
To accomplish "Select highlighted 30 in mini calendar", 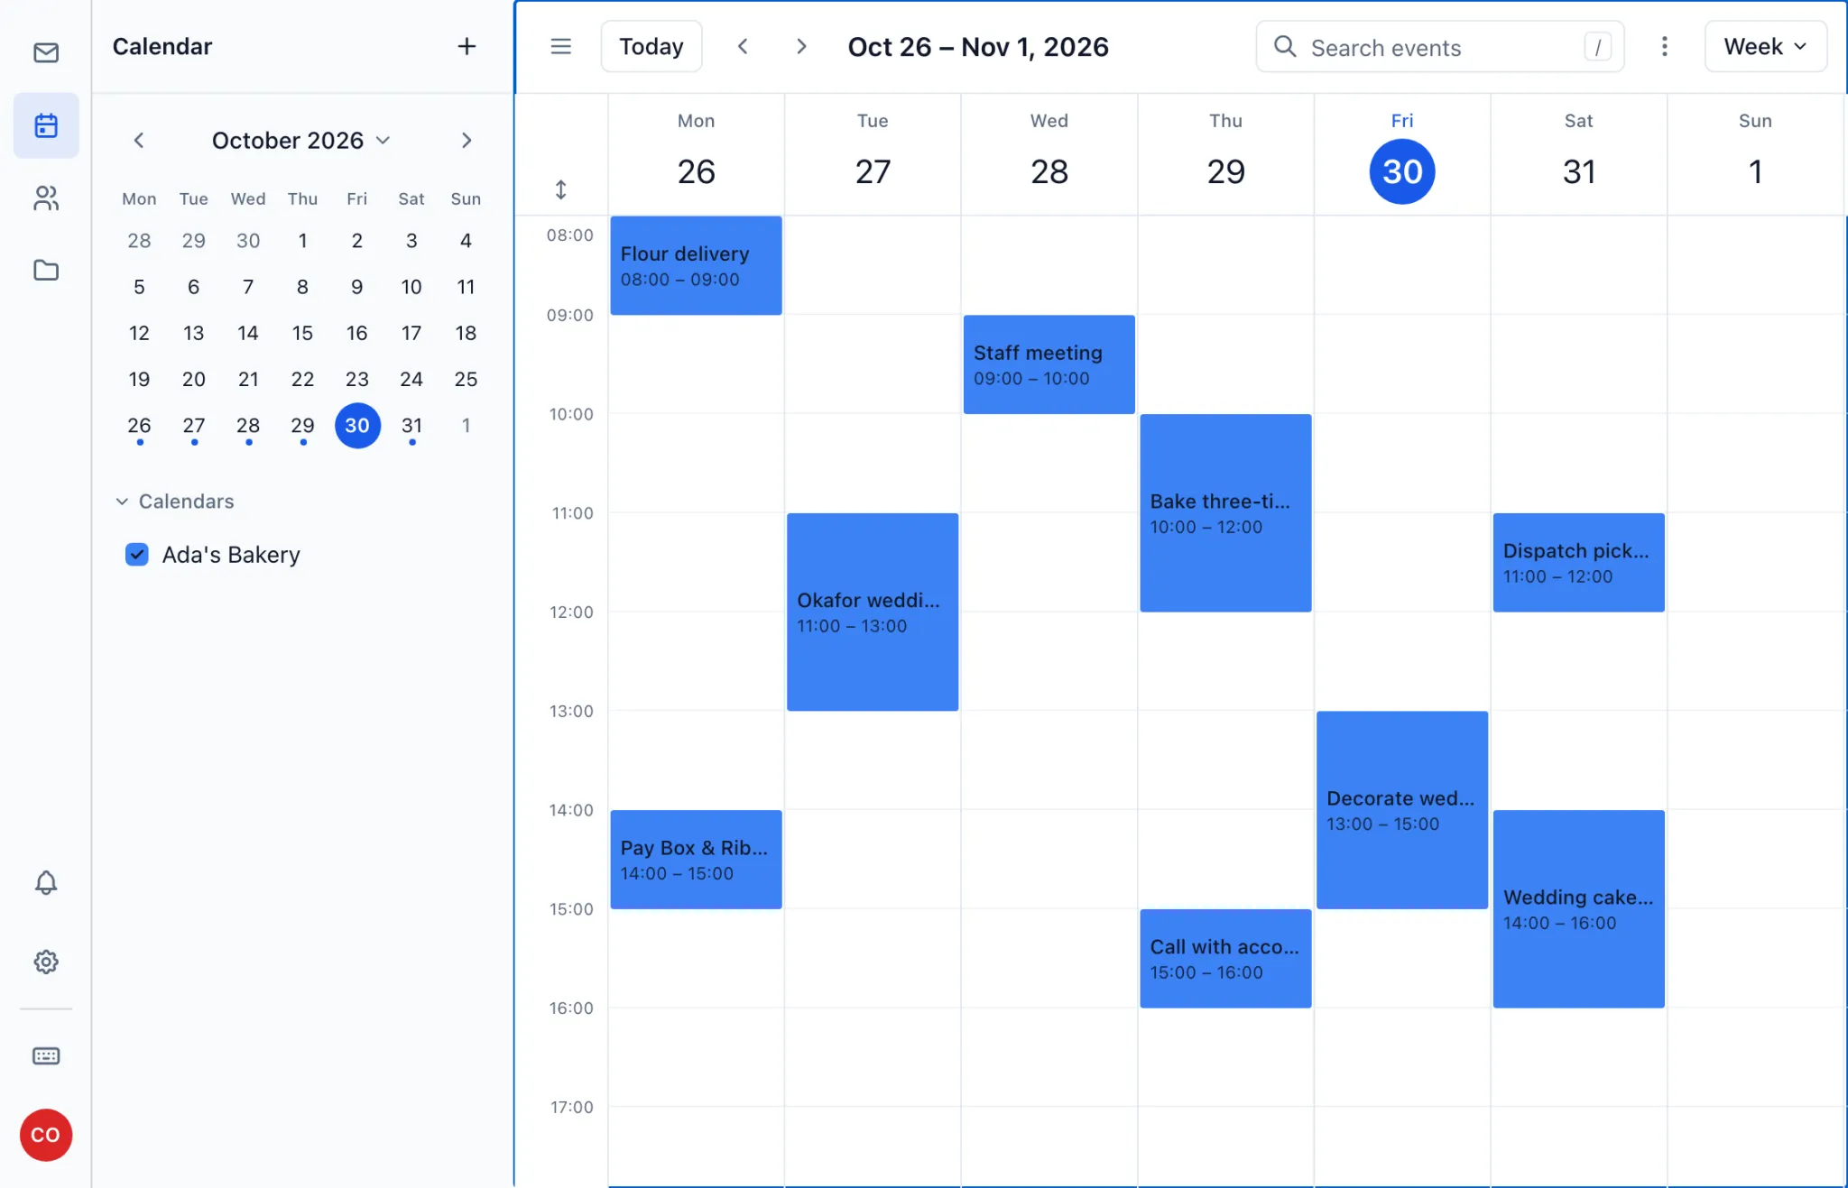I will click(357, 425).
